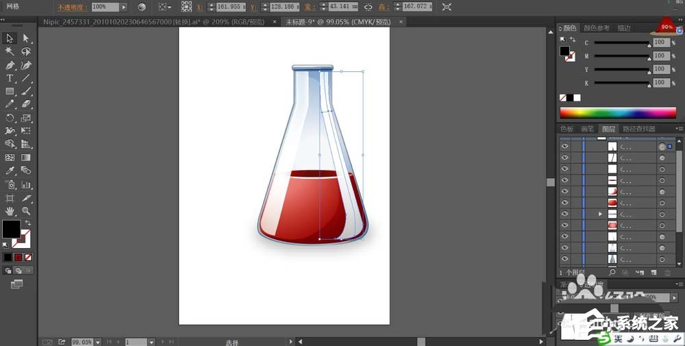Choose the Lasso tool
Image resolution: width=685 pixels, height=346 pixels.
coord(26,51)
